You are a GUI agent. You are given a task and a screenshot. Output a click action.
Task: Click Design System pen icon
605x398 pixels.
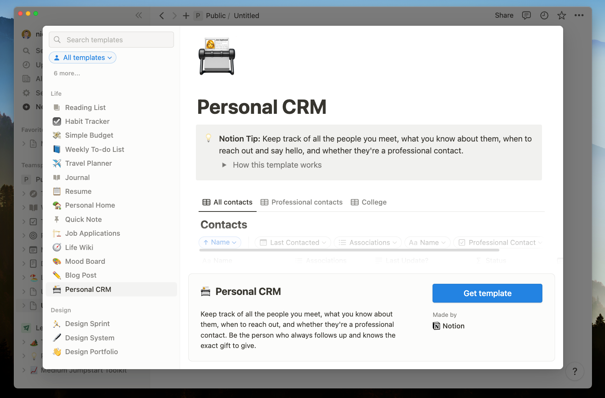click(57, 338)
